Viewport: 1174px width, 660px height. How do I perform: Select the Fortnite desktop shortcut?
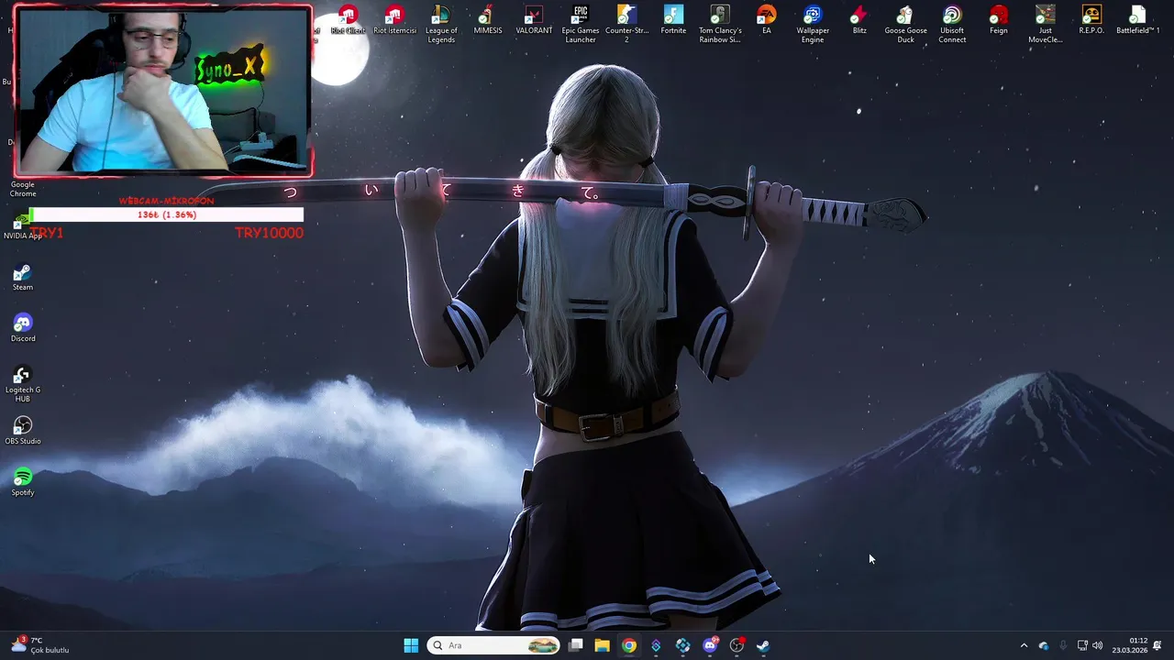(x=673, y=19)
